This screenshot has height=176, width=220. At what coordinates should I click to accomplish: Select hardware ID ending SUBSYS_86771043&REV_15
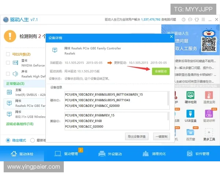[x=104, y=95]
